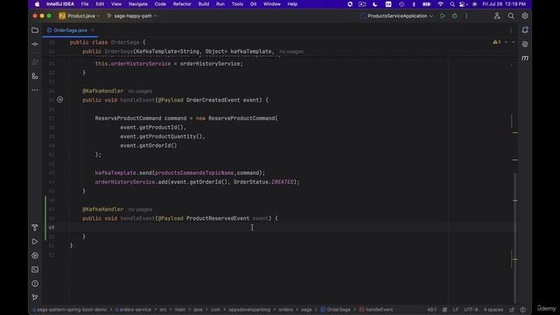Screen dimensions: 560x315
Task: Click handleEvent in the breadcrumb bar
Action: click(376, 310)
